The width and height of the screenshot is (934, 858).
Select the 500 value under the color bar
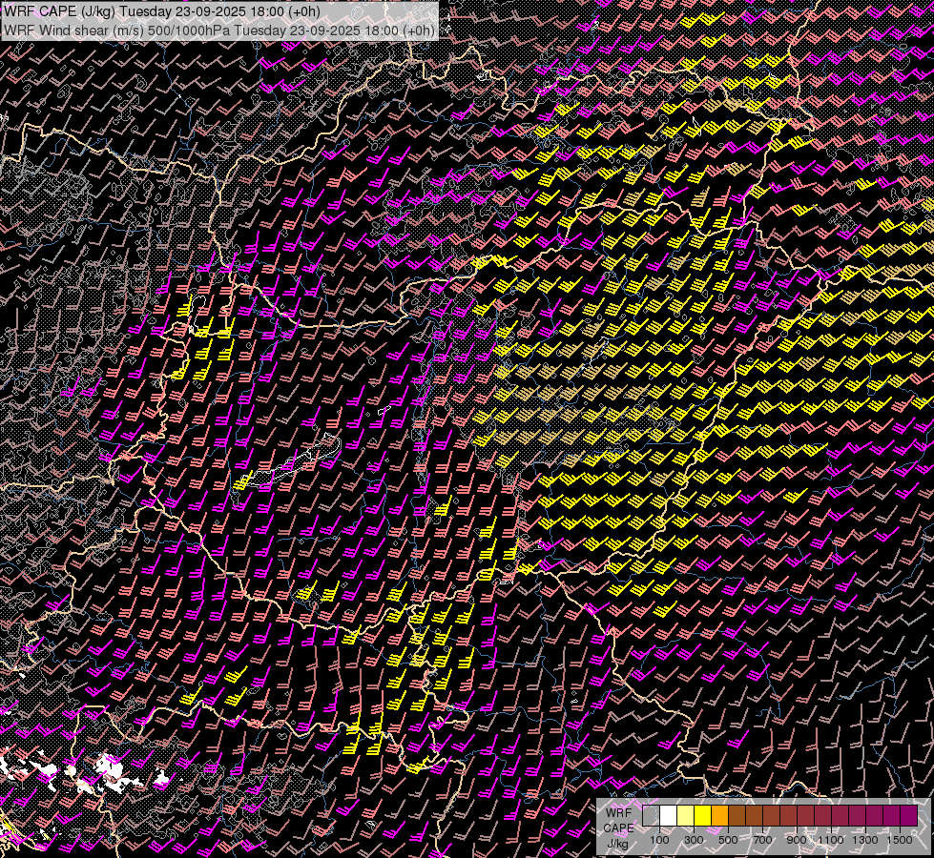coord(728,840)
